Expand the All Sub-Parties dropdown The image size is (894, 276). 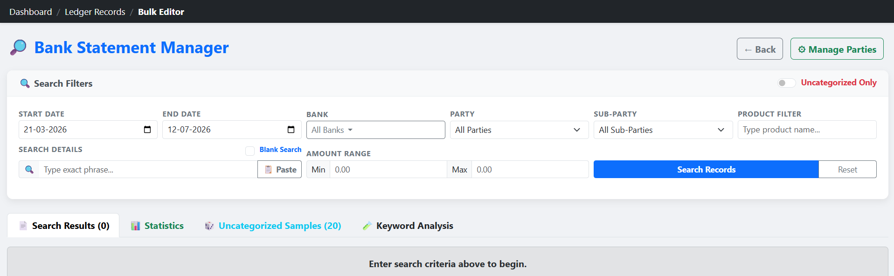[663, 130]
